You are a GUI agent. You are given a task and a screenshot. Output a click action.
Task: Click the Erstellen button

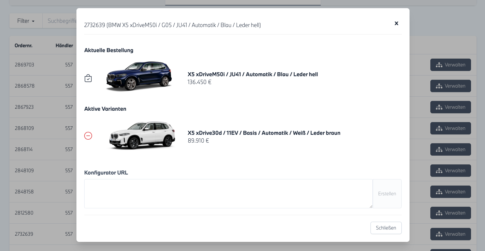pyautogui.click(x=387, y=194)
